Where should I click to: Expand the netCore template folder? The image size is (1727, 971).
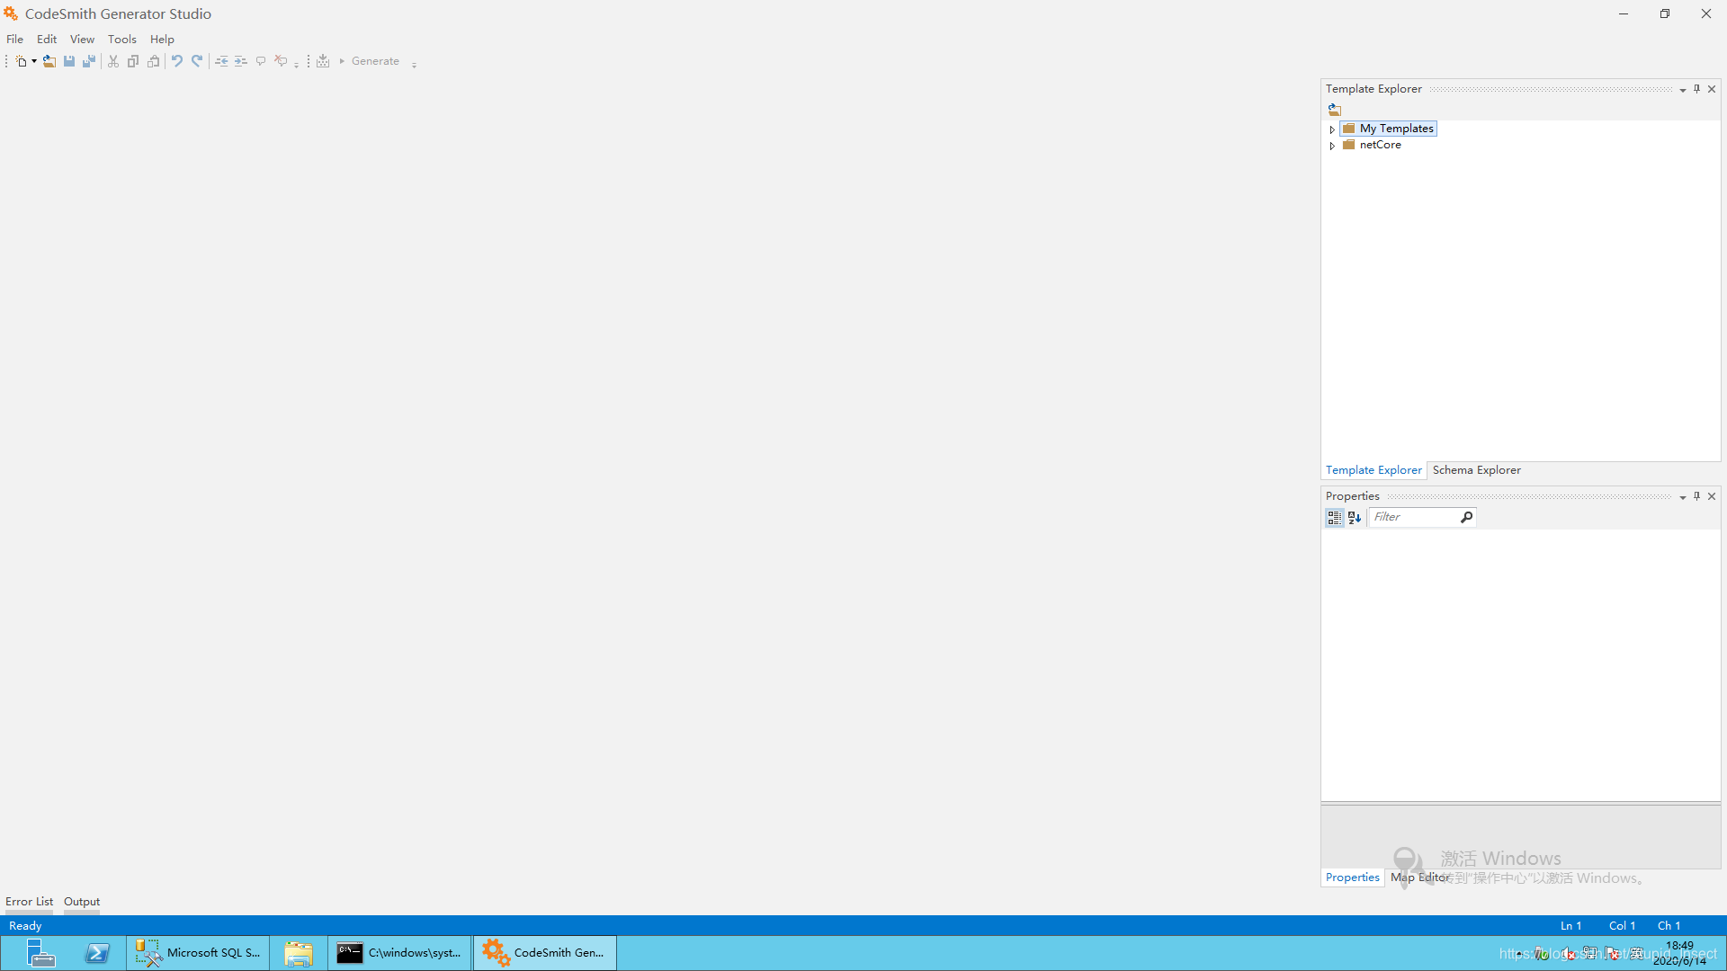click(x=1331, y=145)
